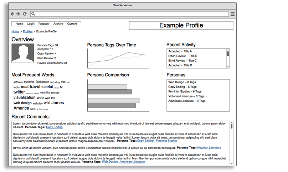This screenshot has height=172, width=288.
Task: Reload the page with refresh icon
Action: click(25, 14)
